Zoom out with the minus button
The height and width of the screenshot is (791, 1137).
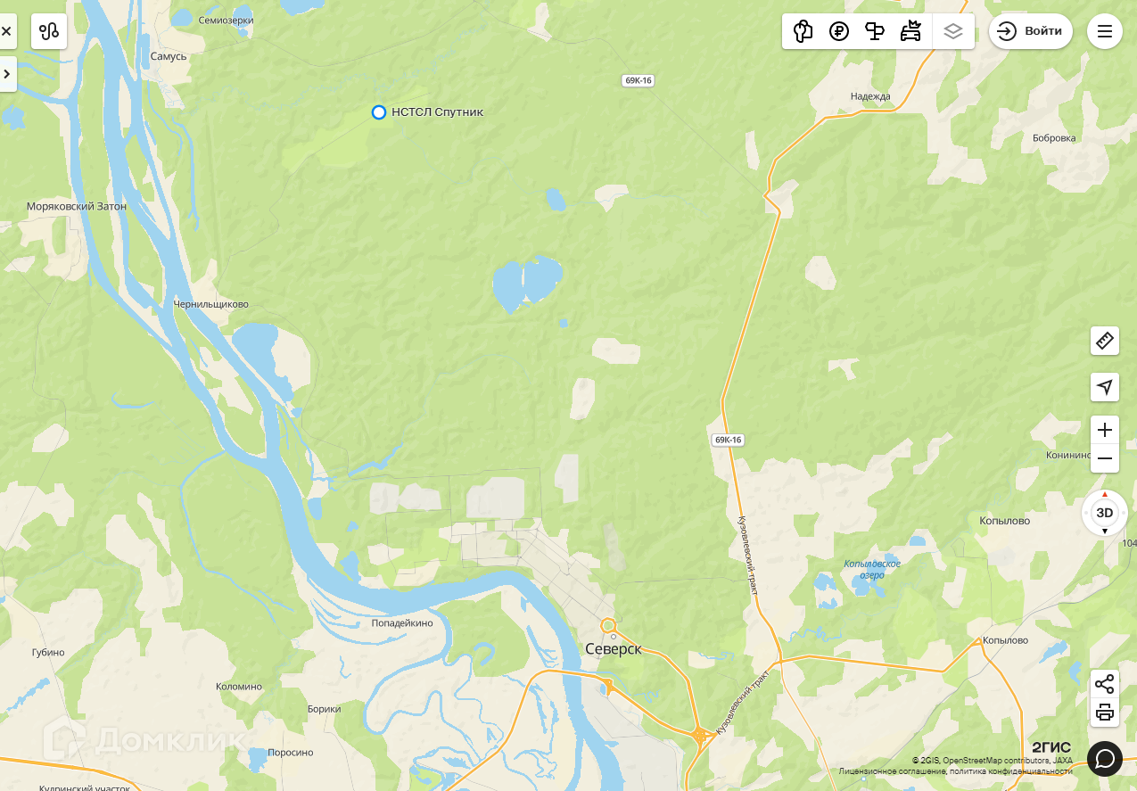pyautogui.click(x=1105, y=458)
